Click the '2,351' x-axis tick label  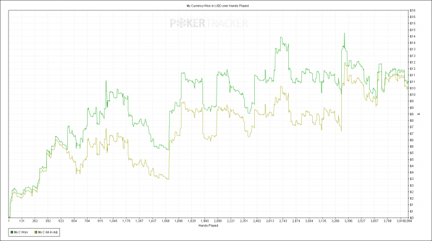coord(244,221)
